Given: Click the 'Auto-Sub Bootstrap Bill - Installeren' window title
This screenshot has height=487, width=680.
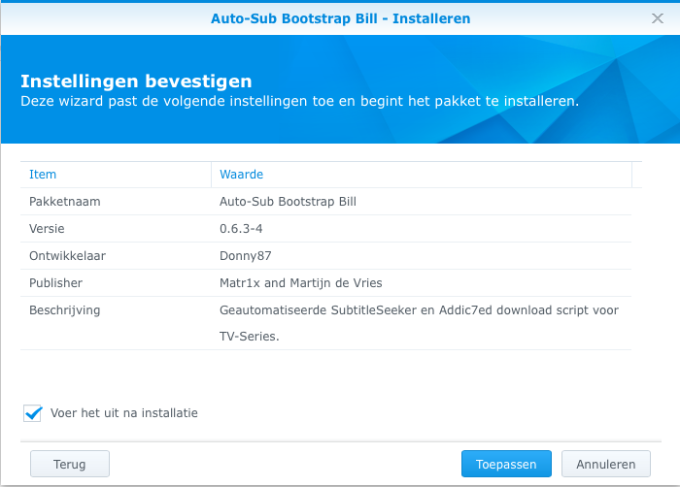Looking at the screenshot, I should pyautogui.click(x=340, y=17).
